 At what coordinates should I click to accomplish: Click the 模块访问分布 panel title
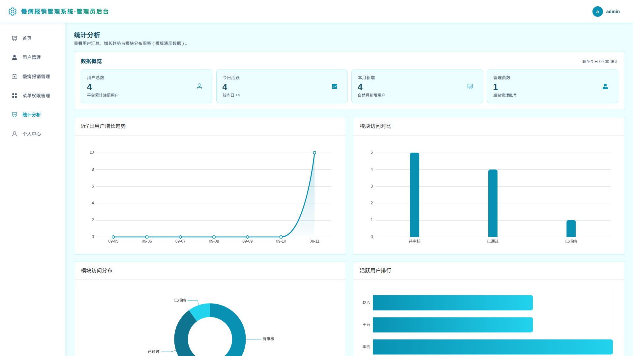[97, 271]
